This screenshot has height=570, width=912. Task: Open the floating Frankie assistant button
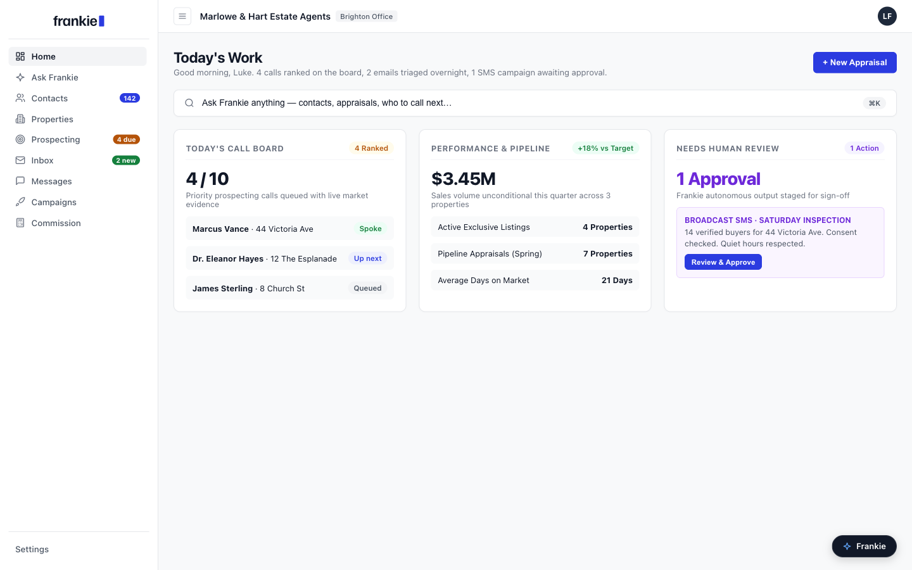tap(864, 546)
